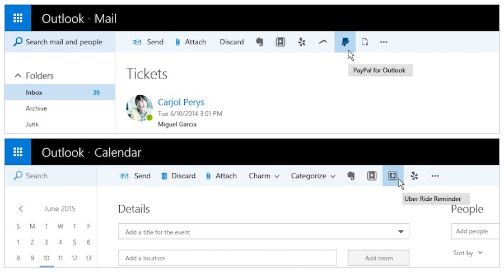Open app launcher grid in Outlook Mail
Screen dimensions: 504x272
coord(18,18)
